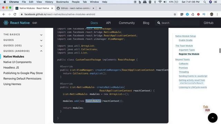Open the Notification Center list icon
The height and width of the screenshot is (124, 221).
pyautogui.click(x=215, y=2)
